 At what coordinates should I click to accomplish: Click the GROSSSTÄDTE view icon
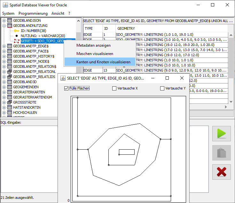tap(10, 102)
